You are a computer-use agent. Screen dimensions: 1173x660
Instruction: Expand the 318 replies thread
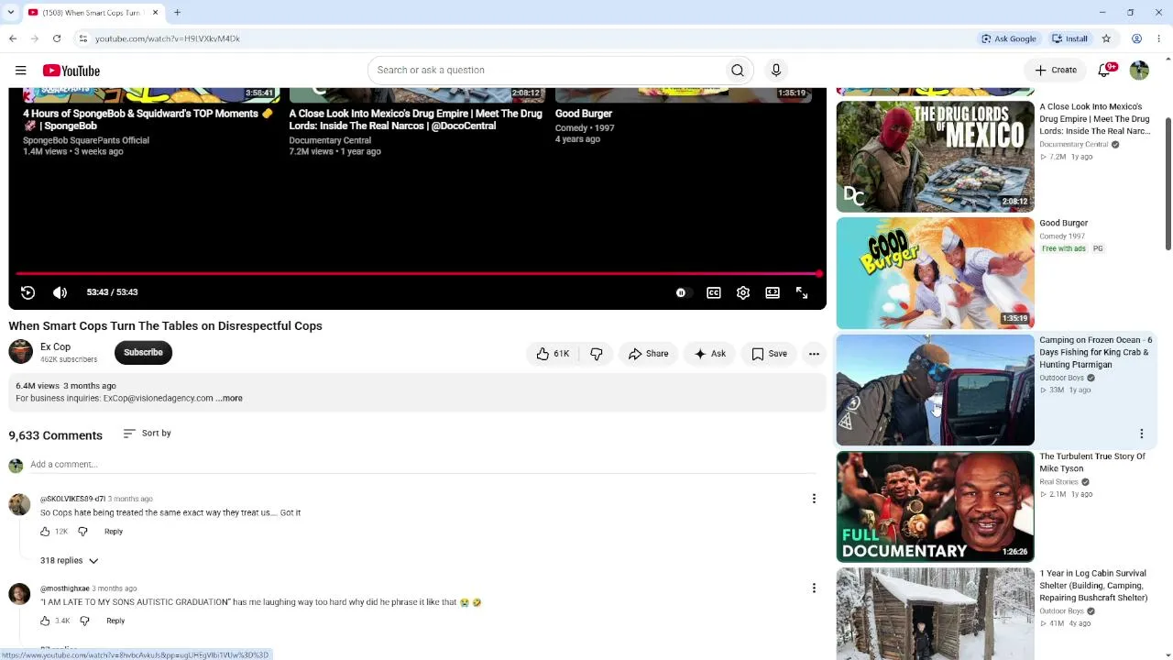tap(69, 561)
